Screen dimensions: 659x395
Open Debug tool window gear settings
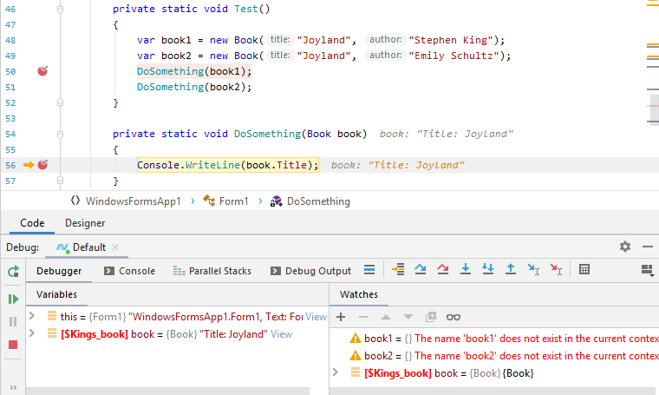pos(625,247)
